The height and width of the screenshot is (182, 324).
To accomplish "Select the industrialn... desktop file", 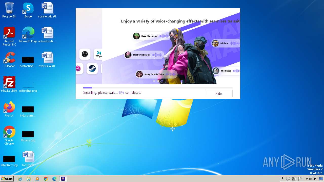I will (28, 111).
